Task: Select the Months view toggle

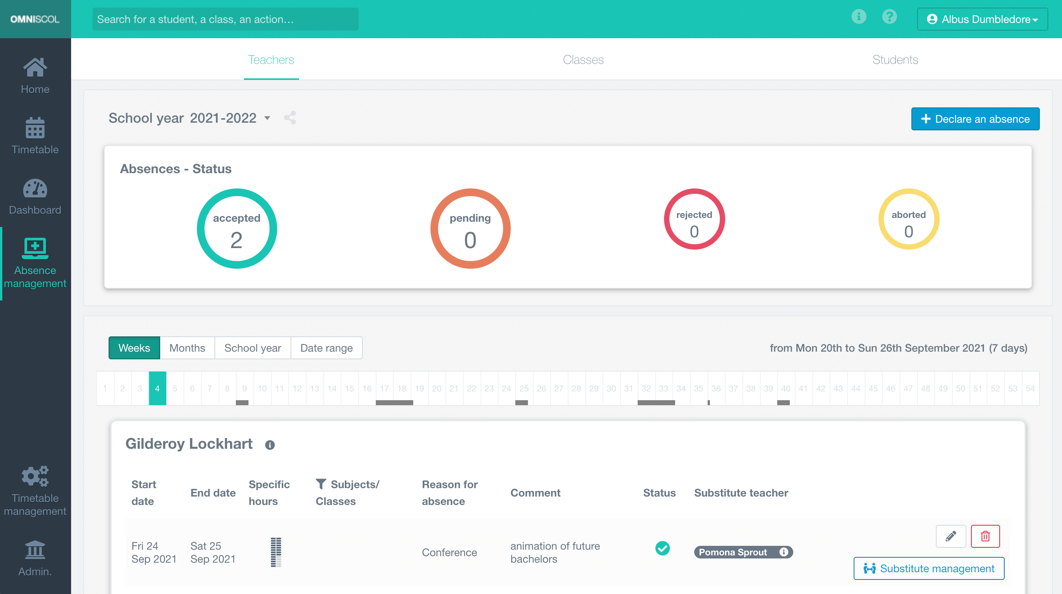Action: click(x=187, y=348)
